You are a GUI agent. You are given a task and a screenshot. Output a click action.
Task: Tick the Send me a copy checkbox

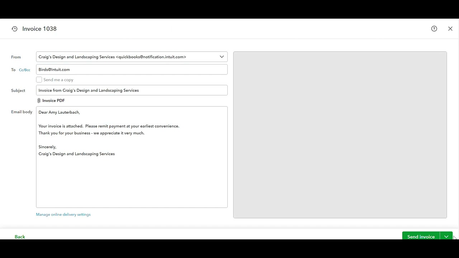tap(39, 80)
